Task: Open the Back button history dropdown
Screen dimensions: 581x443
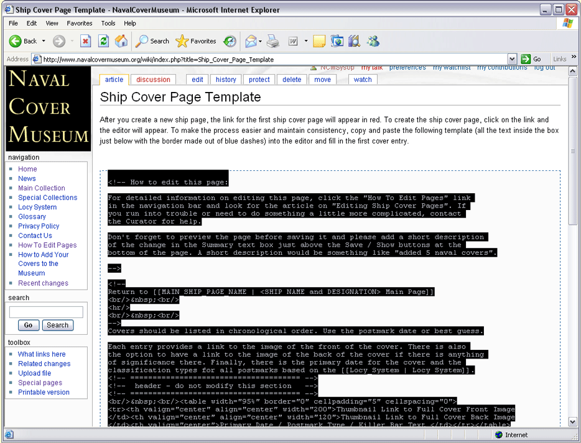Action: pyautogui.click(x=44, y=41)
